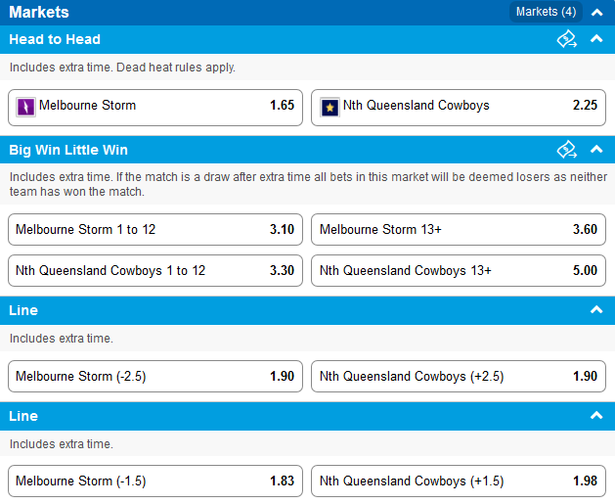Click the Melbourne Storm team logo
The height and width of the screenshot is (504, 615).
pyautogui.click(x=25, y=107)
